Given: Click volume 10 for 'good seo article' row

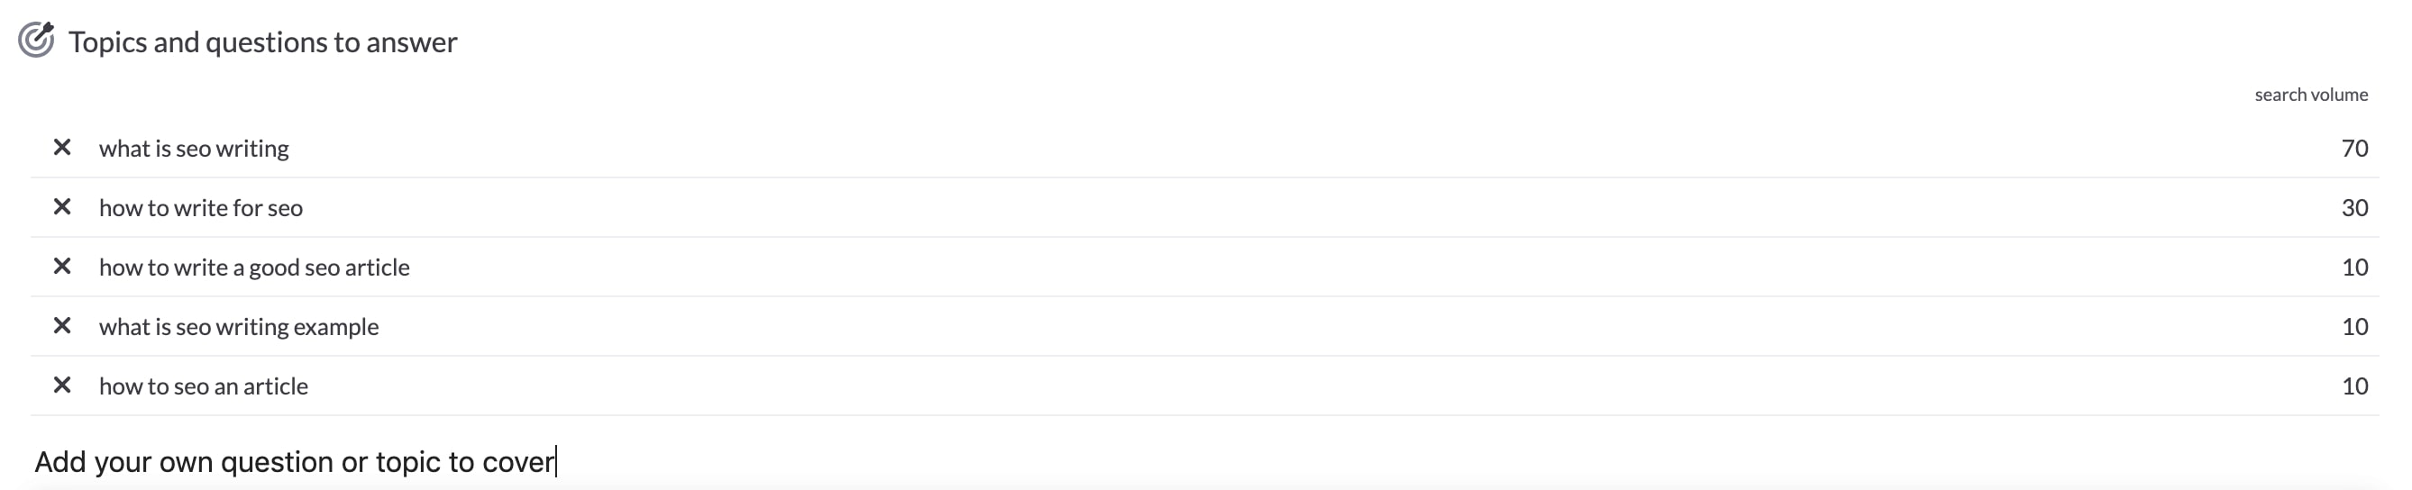Looking at the screenshot, I should tap(2354, 268).
